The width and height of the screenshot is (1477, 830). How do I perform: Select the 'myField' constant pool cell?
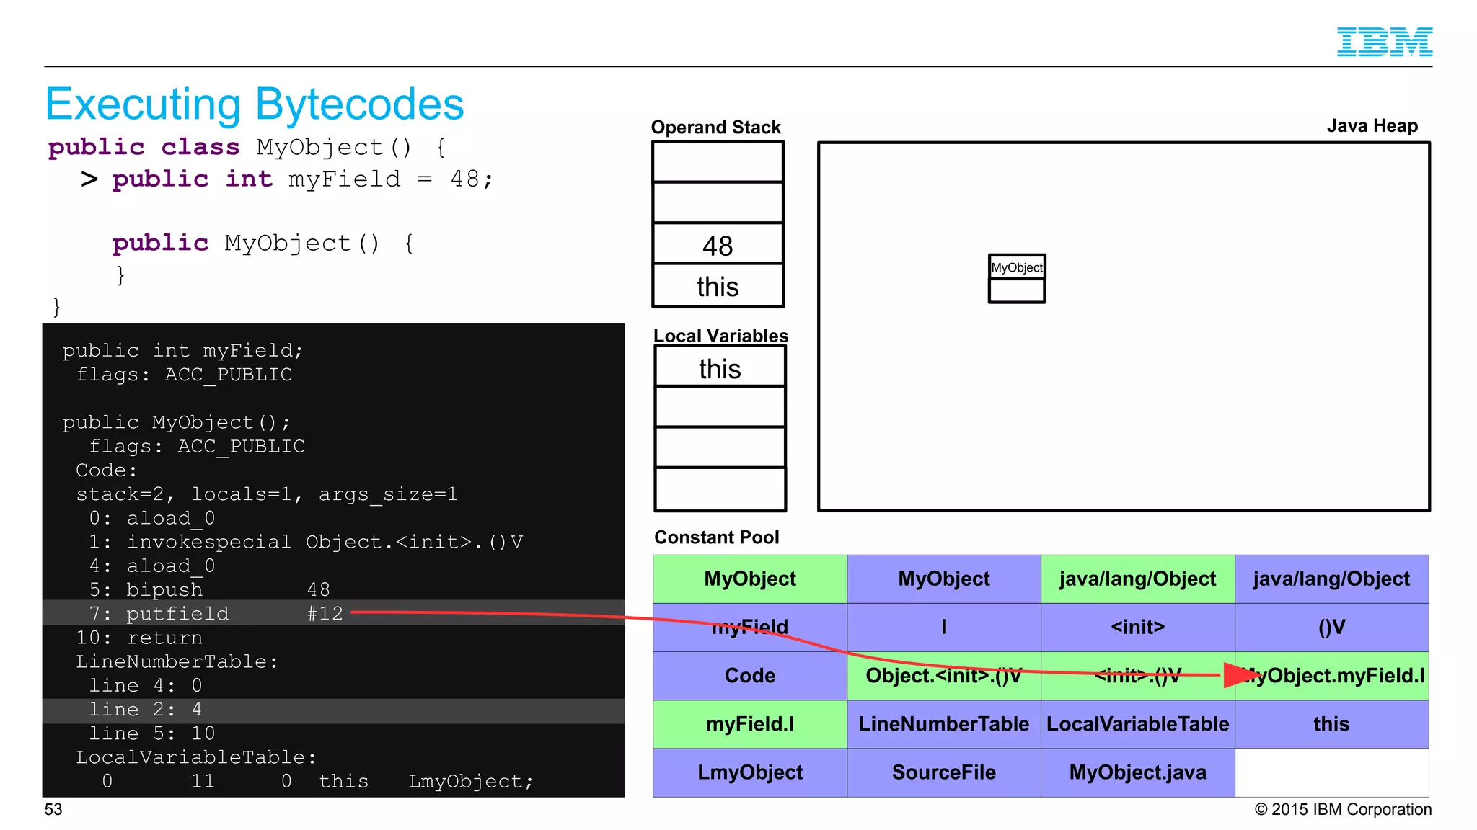750,628
